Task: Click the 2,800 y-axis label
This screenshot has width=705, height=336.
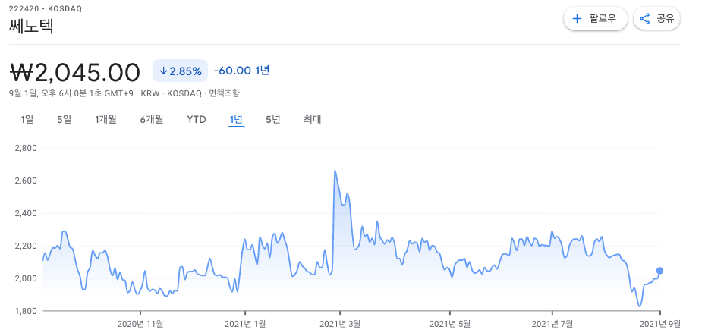Action: [x=26, y=148]
